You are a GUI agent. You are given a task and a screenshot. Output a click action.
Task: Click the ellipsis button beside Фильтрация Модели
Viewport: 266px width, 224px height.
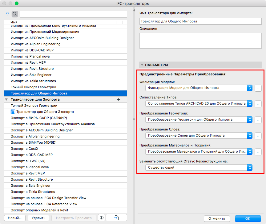pos(258,88)
